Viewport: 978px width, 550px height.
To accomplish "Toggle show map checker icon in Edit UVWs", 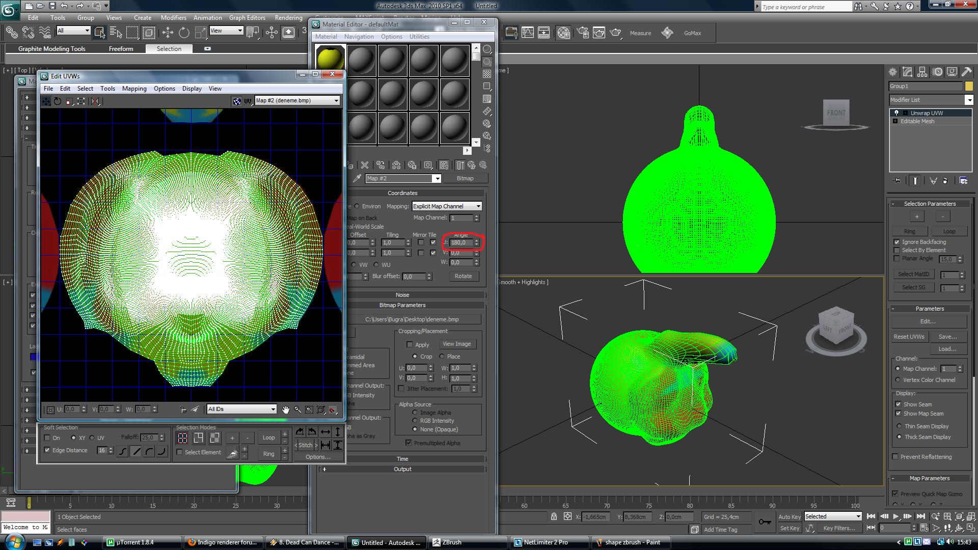I will point(236,101).
